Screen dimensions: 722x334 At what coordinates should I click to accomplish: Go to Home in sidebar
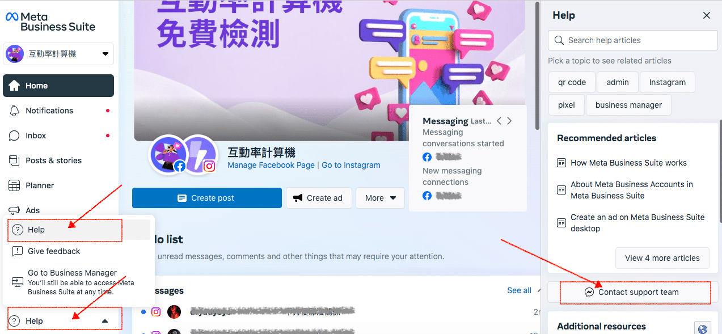[x=58, y=86]
